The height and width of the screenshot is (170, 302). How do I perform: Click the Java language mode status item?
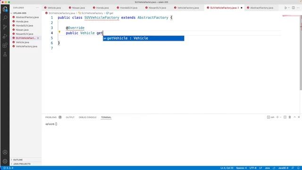coord(268,168)
